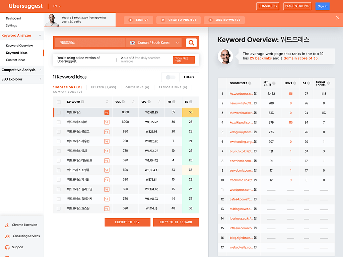Image resolution: width=343 pixels, height=257 pixels.
Task: Click help icon next to KEYWORD header
Action: coord(82,102)
